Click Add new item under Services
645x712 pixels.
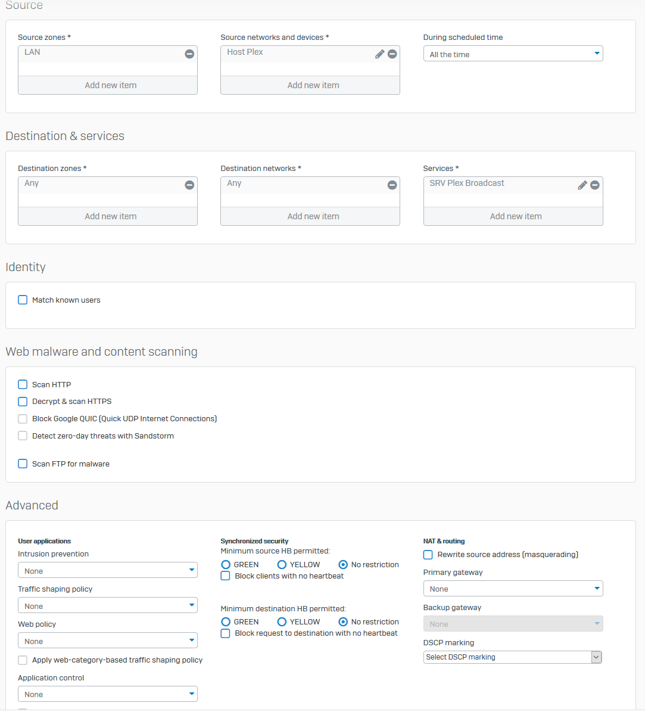pos(516,216)
